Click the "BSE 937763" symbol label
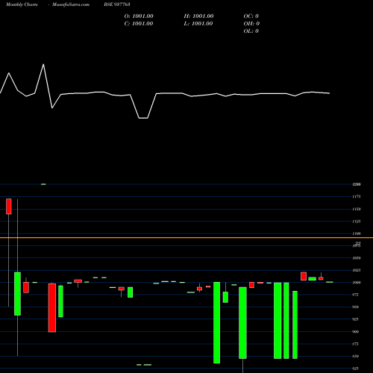 [x=117, y=4]
